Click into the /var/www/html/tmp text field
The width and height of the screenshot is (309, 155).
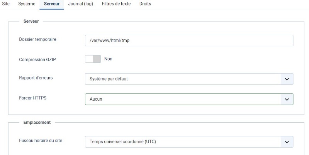click(x=189, y=40)
